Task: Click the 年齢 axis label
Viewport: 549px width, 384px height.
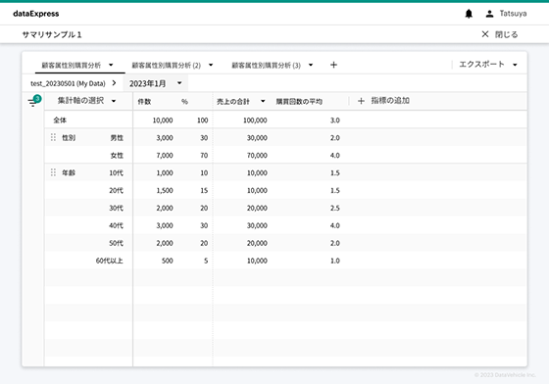Action: [x=69, y=172]
